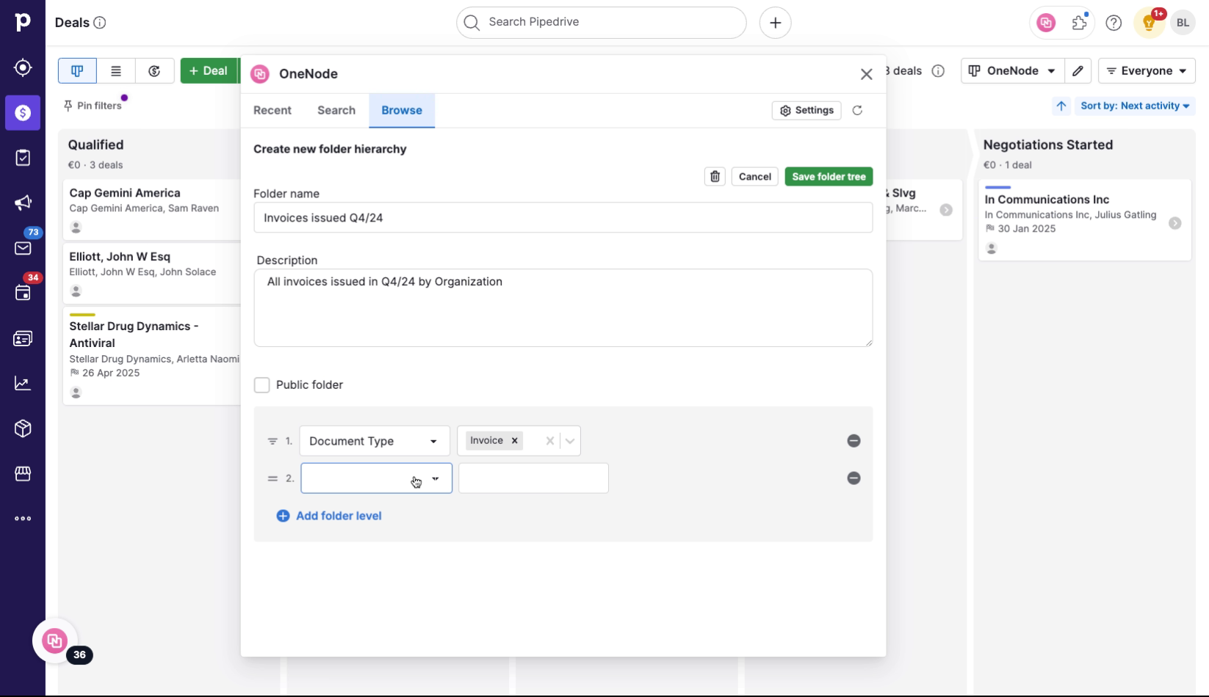The height and width of the screenshot is (697, 1209).
Task: Open Pipedrive logo home
Action: point(23,22)
